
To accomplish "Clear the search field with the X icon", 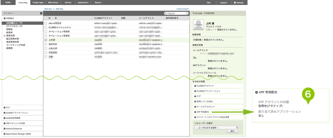I will [186, 14].
